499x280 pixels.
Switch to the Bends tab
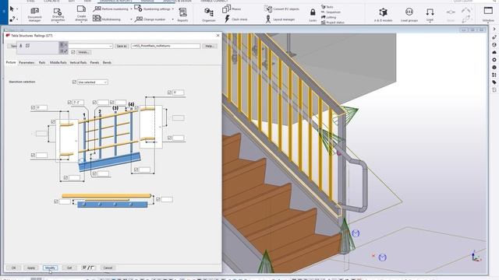point(107,62)
